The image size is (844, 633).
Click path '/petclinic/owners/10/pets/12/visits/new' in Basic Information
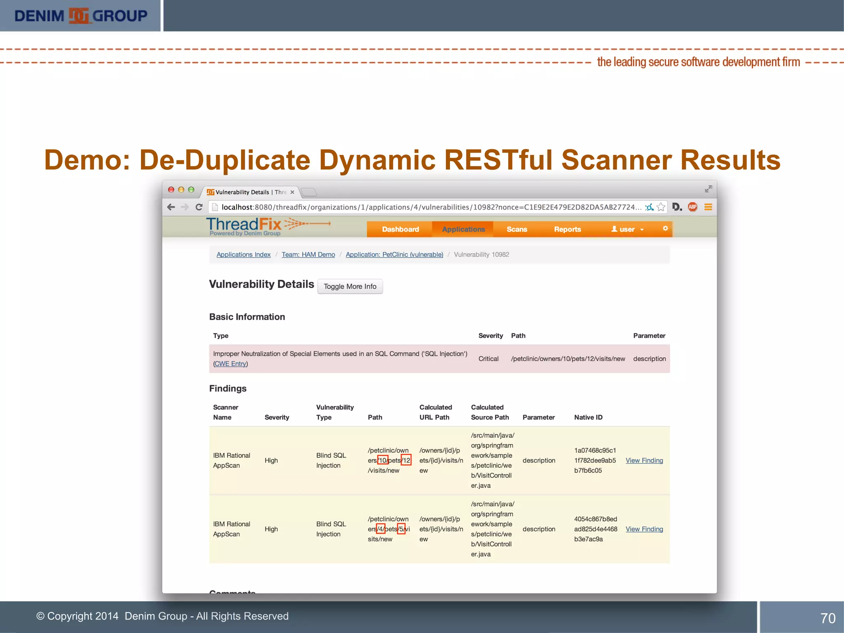(x=568, y=359)
